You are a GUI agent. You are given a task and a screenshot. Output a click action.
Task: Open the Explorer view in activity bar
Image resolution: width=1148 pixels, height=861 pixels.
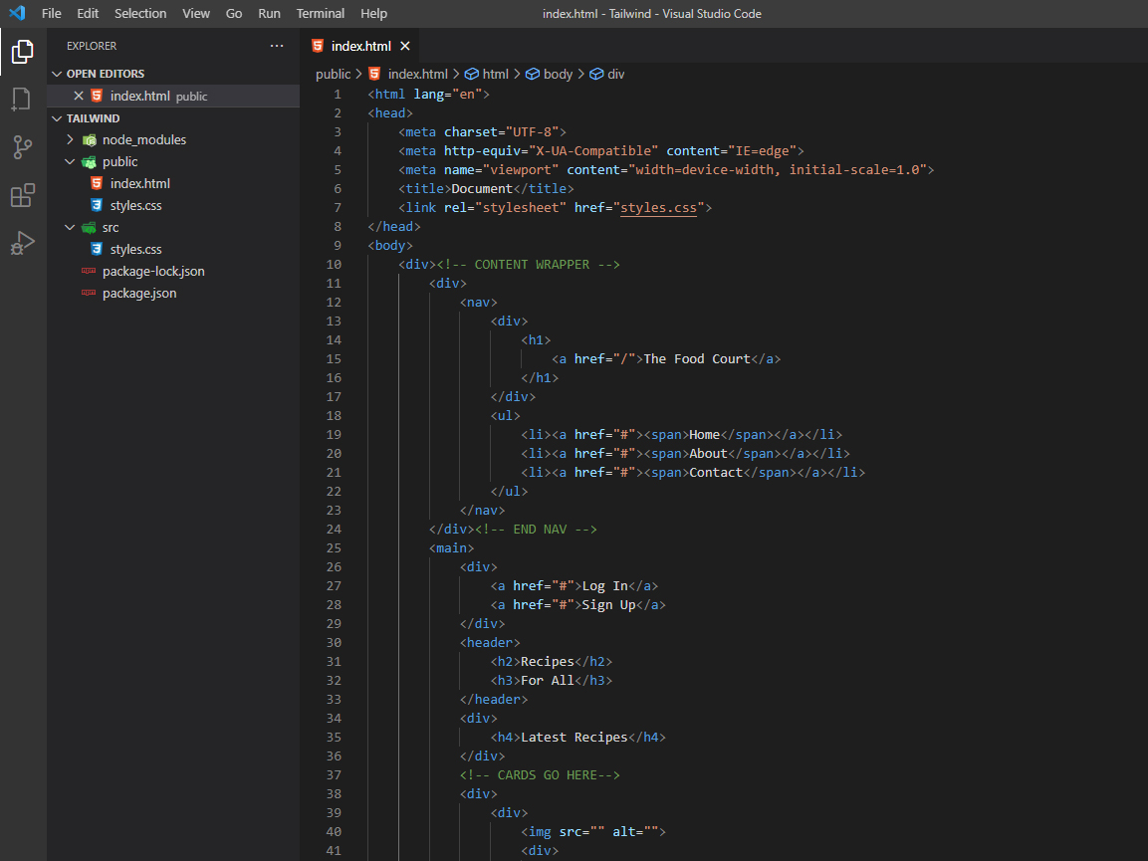tap(23, 52)
